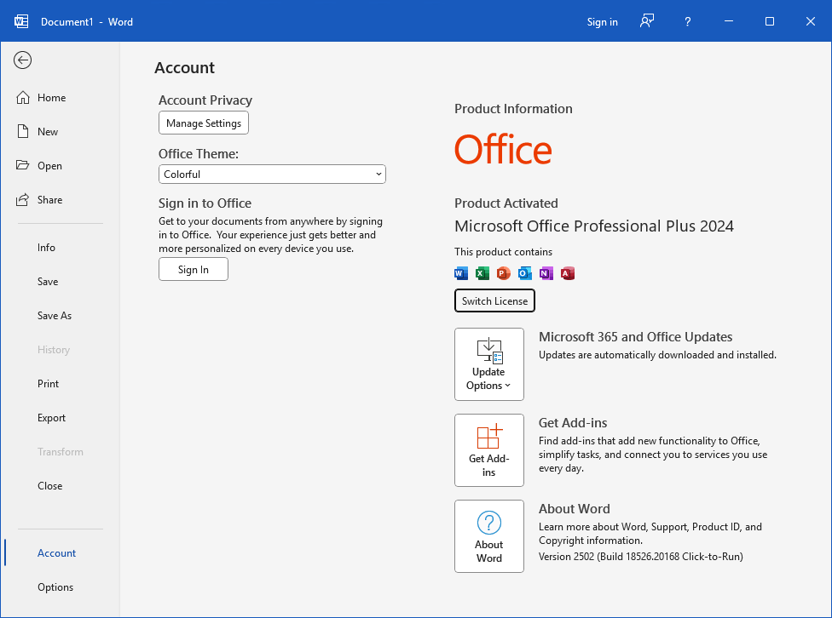Open the Home tab in sidebar
832x618 pixels.
(x=51, y=98)
